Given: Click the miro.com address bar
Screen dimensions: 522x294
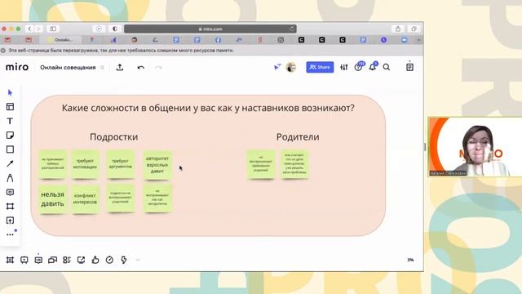Looking at the screenshot, I should click(210, 29).
